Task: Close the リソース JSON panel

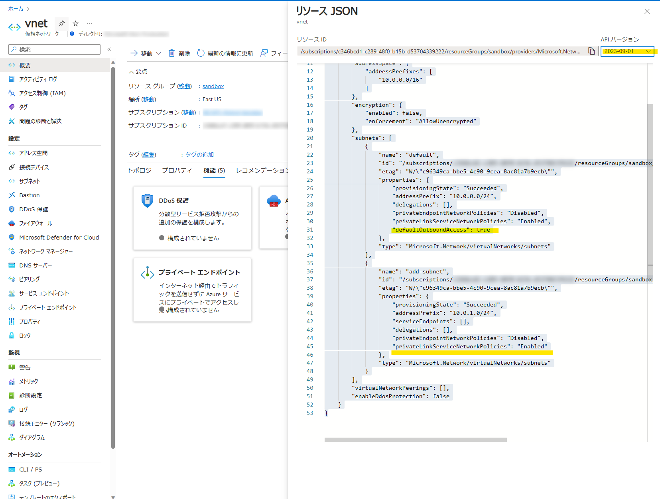Action: pos(647,12)
